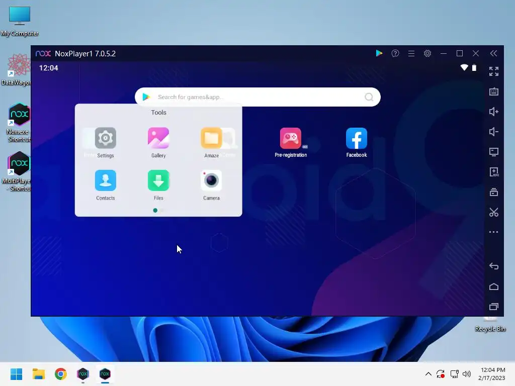The image size is (515, 386).
Task: Open the Pre-registration game icon
Action: coord(291,138)
